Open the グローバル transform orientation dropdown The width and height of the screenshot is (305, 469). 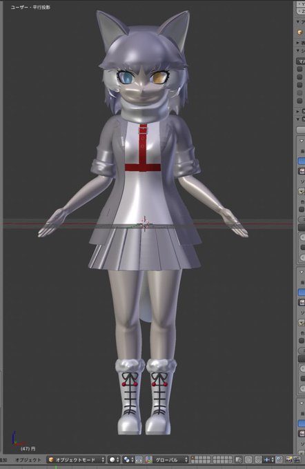pyautogui.click(x=170, y=460)
